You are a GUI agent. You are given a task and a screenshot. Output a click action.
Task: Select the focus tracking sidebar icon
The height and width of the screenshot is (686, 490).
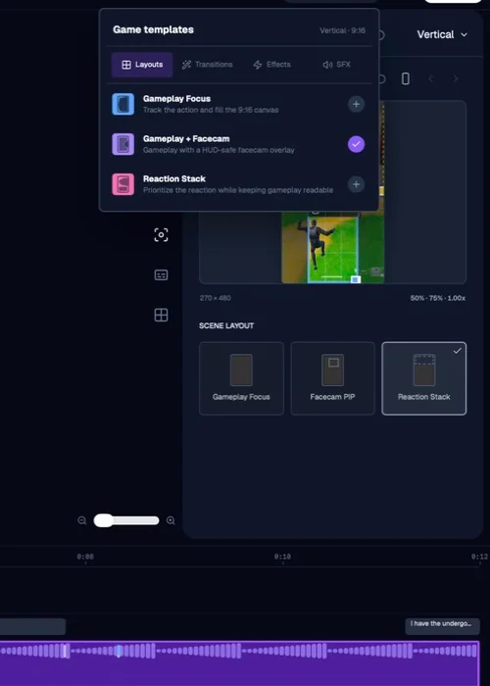(161, 235)
